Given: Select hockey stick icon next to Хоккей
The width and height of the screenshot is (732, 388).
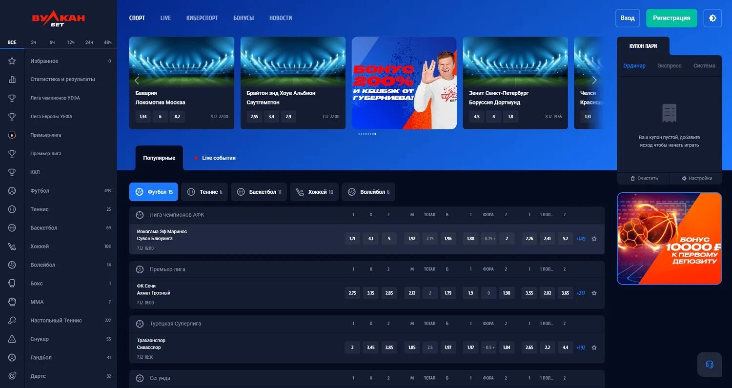Looking at the screenshot, I should pyautogui.click(x=12, y=246).
